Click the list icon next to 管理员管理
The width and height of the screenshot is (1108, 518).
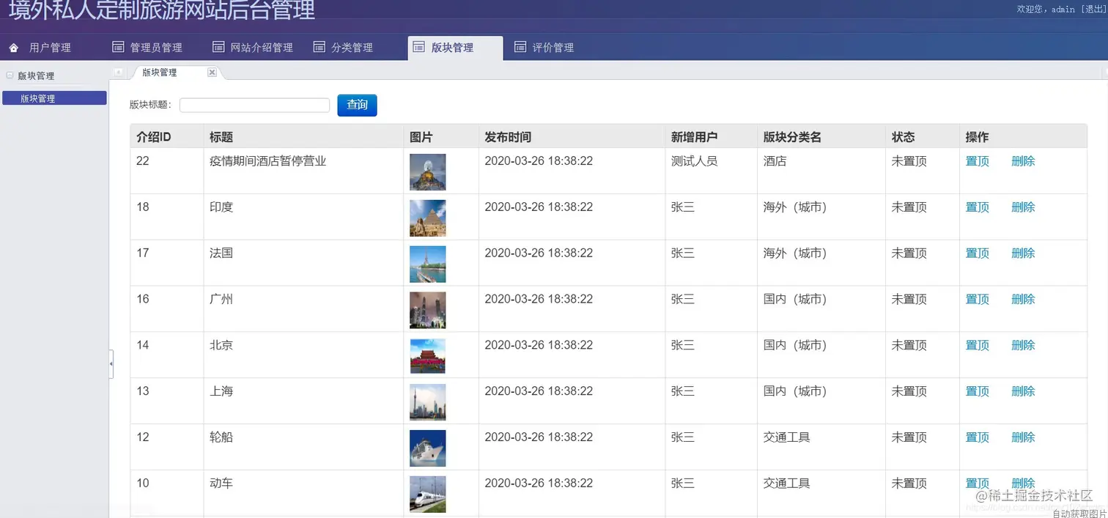click(118, 47)
